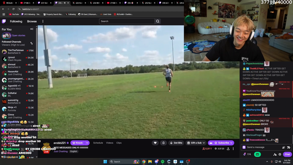Viewport: 293px width, 165px height.
Task: Open Ninja channel from sidebar
Action: pos(18,109)
